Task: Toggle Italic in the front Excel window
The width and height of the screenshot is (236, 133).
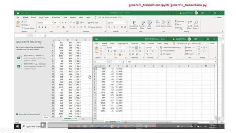Action: pos(112,51)
